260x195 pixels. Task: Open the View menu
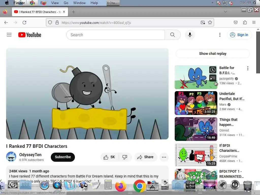click(55, 3)
